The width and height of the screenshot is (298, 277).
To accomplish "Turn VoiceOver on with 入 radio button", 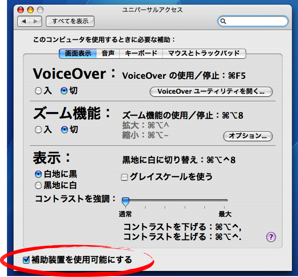I will pos(38,91).
